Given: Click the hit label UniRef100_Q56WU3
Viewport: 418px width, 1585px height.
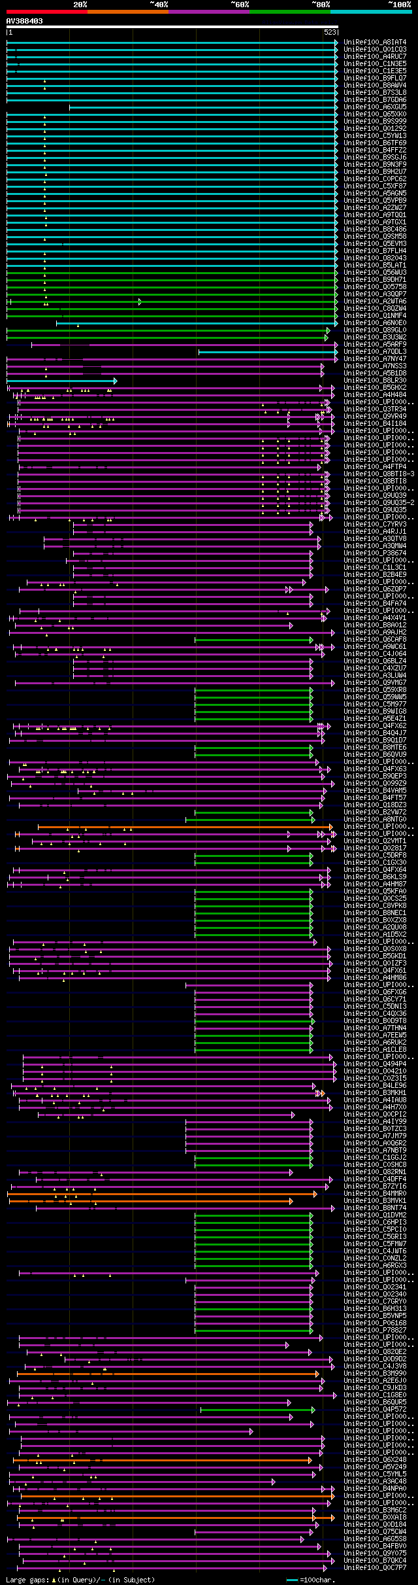Looking at the screenshot, I should coord(375,273).
